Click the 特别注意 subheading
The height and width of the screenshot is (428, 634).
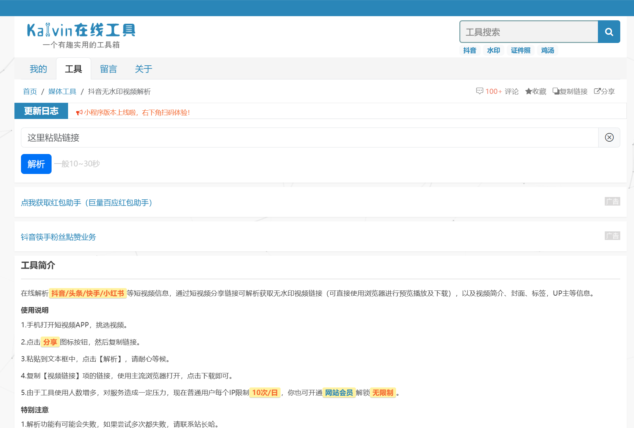tap(35, 410)
